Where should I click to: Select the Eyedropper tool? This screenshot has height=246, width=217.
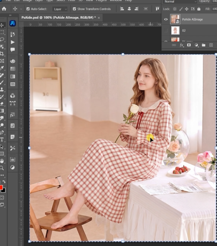2,68
